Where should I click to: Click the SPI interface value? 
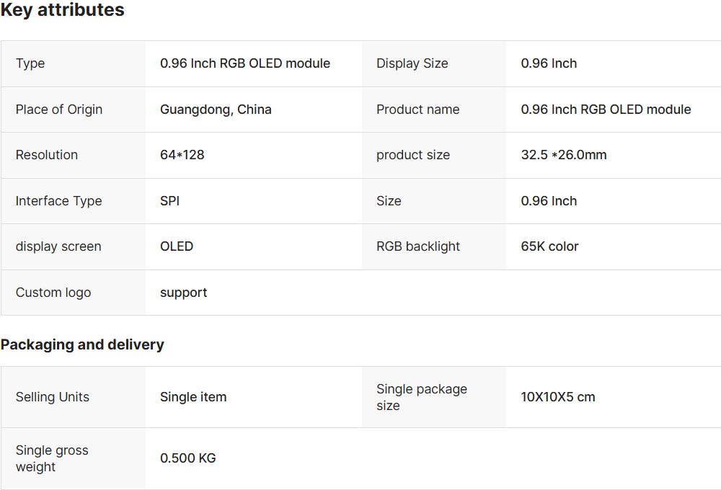[170, 201]
